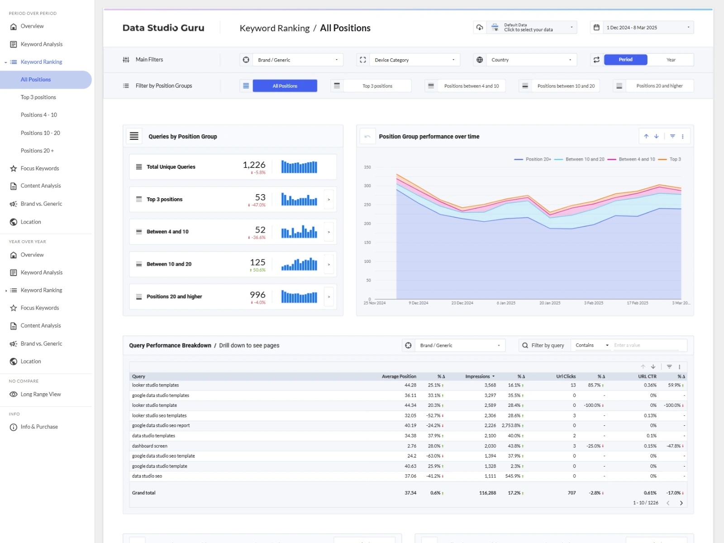Click the Top 3 positions filter button
Image resolution: width=724 pixels, height=543 pixels.
[377, 86]
